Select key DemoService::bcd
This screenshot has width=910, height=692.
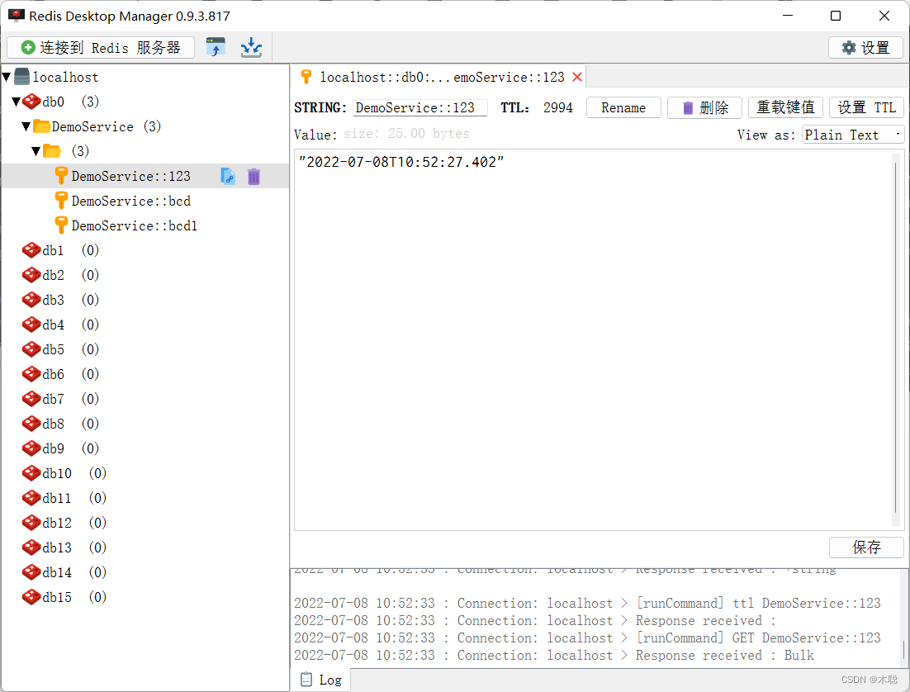131,201
